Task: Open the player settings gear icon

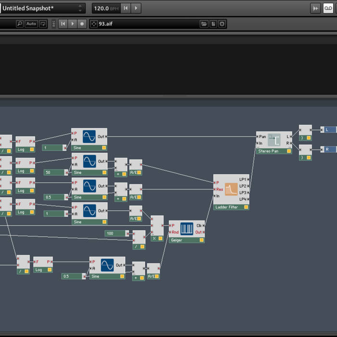Action: coord(222,24)
